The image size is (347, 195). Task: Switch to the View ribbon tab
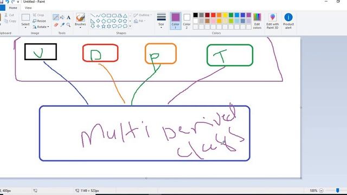[x=28, y=8]
